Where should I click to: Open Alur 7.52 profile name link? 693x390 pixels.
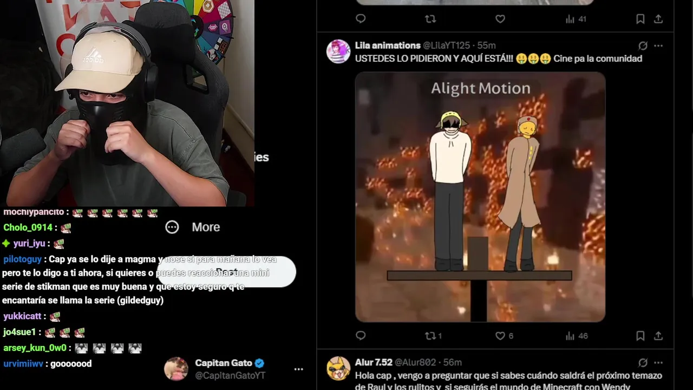point(374,362)
